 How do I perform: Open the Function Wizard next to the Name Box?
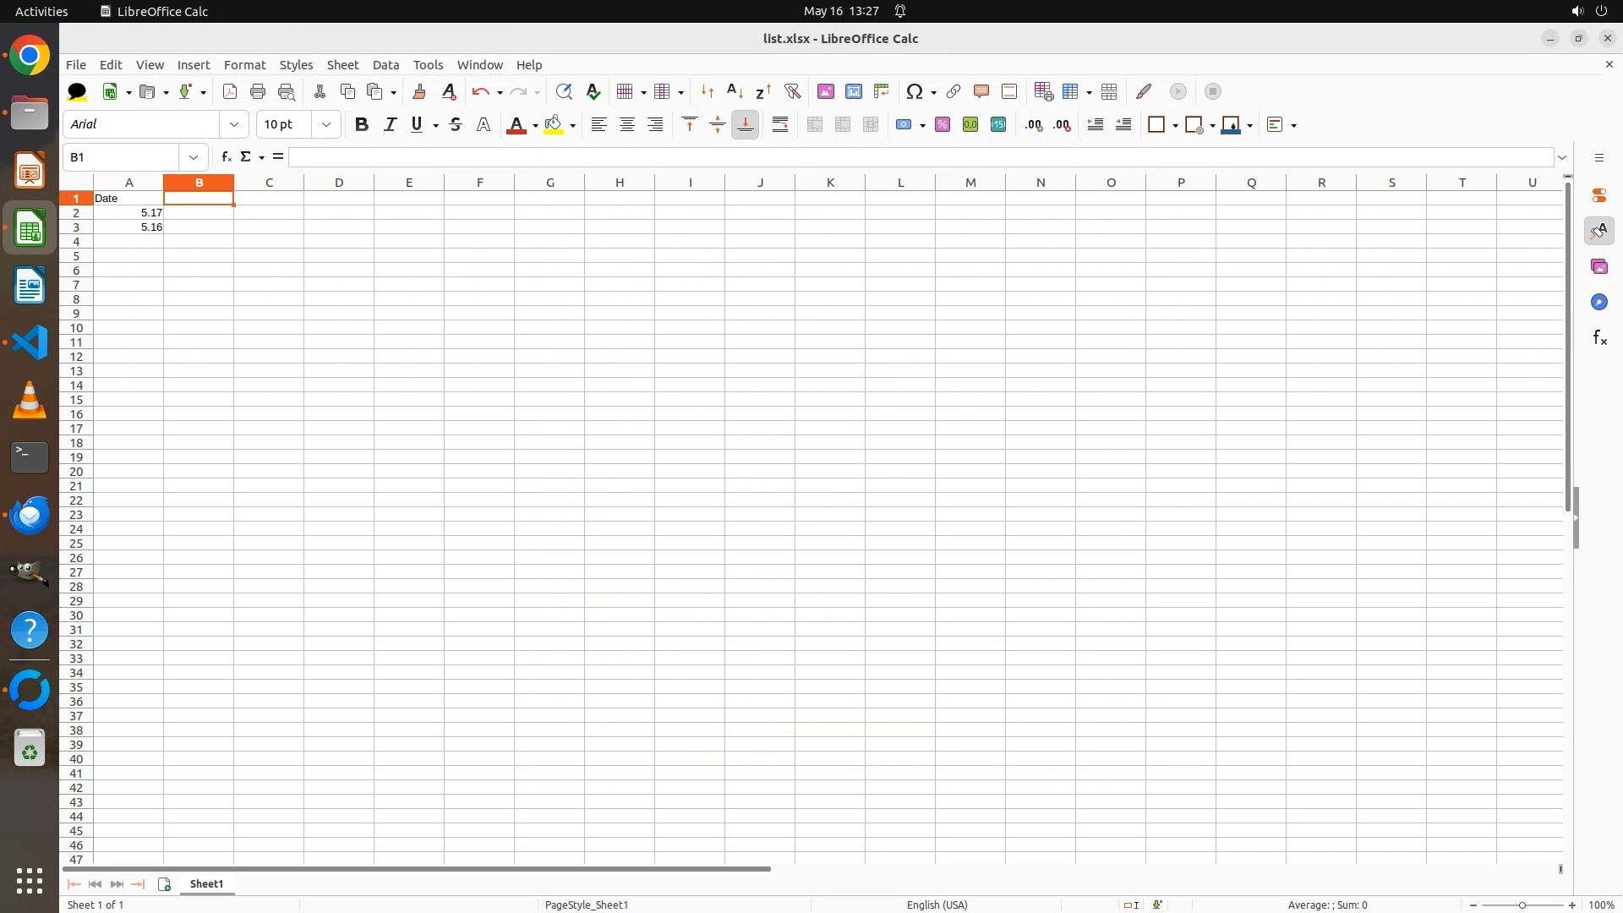pyautogui.click(x=226, y=157)
